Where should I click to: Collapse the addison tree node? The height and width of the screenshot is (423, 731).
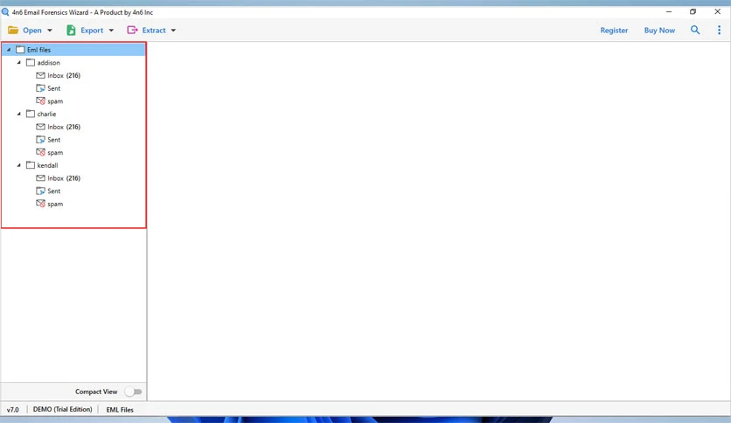[x=19, y=62]
